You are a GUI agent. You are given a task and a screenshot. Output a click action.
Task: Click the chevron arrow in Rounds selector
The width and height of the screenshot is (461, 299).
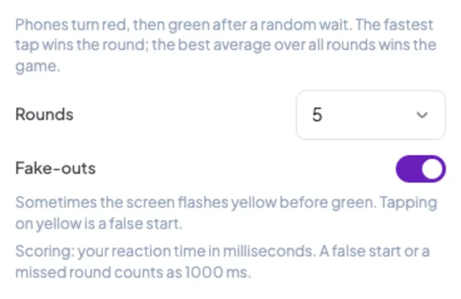click(422, 115)
